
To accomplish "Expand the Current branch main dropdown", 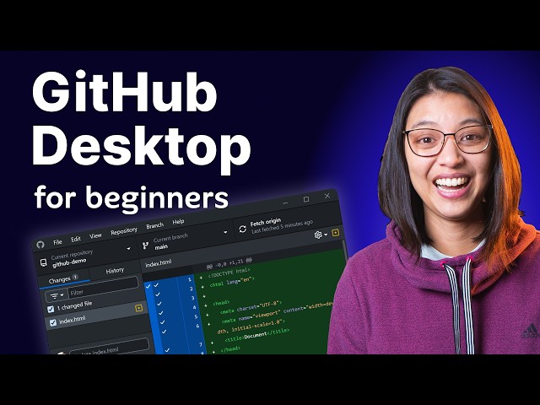I will pos(186,240).
